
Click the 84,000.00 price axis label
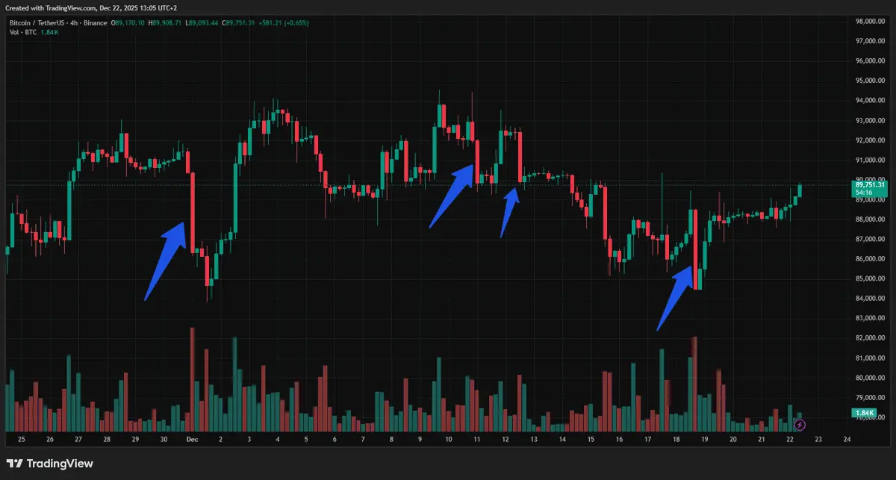pyautogui.click(x=871, y=299)
